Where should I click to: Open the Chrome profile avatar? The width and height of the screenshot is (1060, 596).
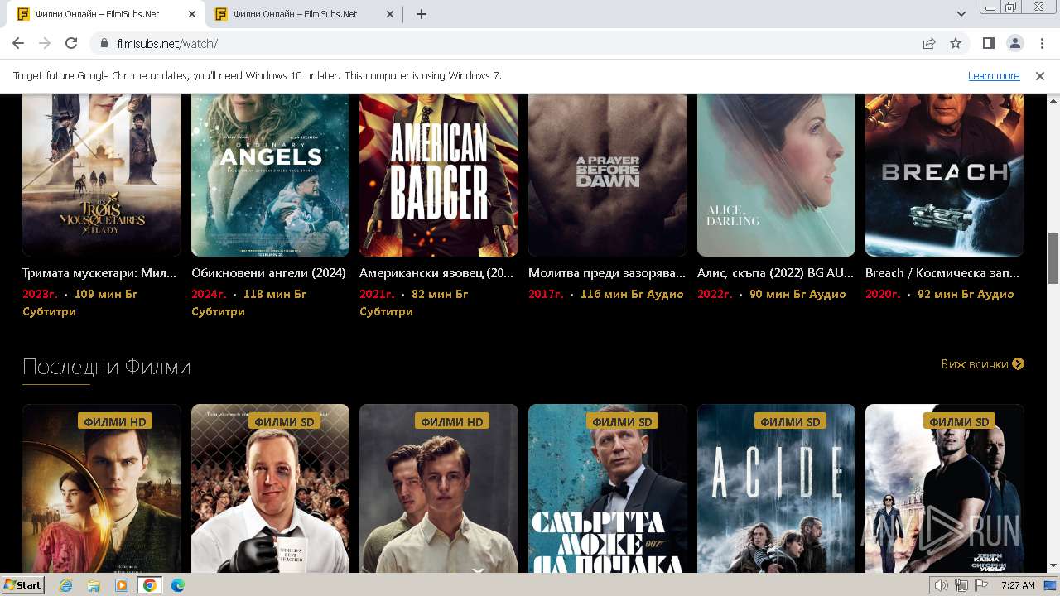tap(1014, 43)
